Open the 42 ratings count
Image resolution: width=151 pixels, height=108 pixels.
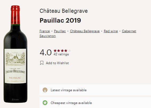click(61, 54)
